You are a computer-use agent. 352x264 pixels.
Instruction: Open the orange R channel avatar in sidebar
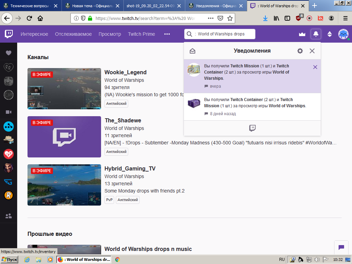(9, 195)
